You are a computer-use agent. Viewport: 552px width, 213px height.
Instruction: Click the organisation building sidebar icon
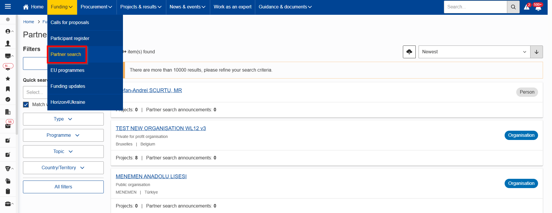pyautogui.click(x=8, y=112)
